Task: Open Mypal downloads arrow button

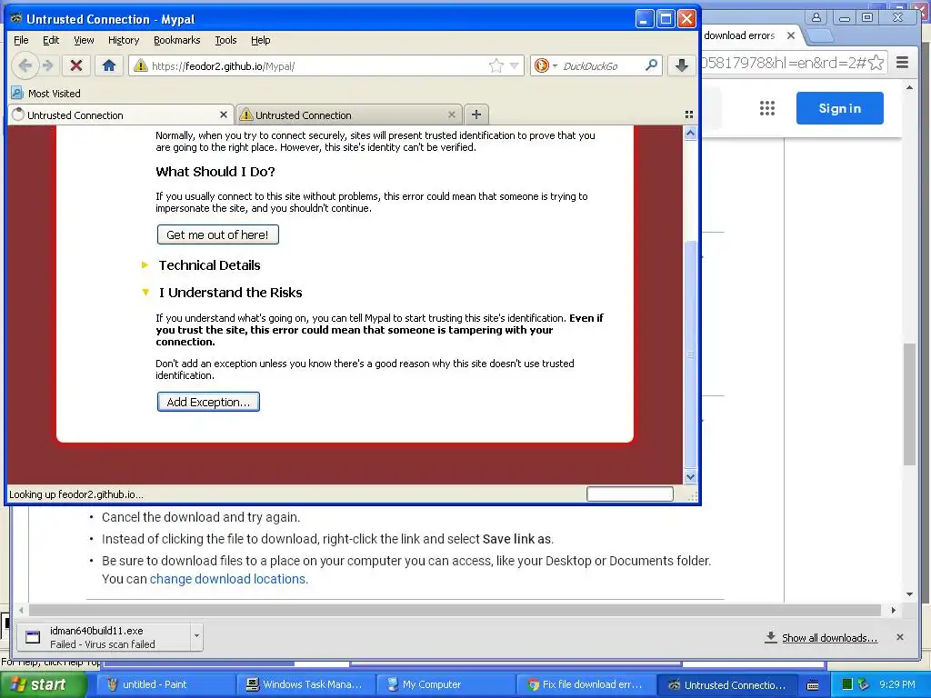Action: tap(682, 65)
